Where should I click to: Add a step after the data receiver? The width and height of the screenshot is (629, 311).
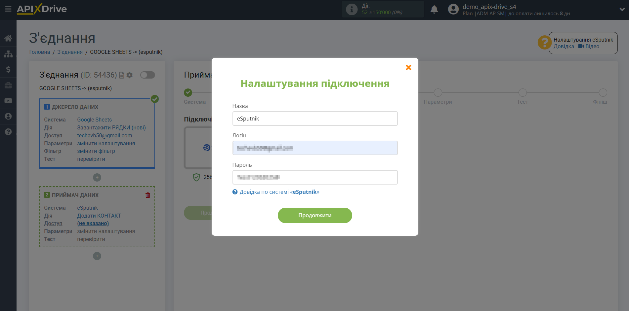tap(97, 256)
